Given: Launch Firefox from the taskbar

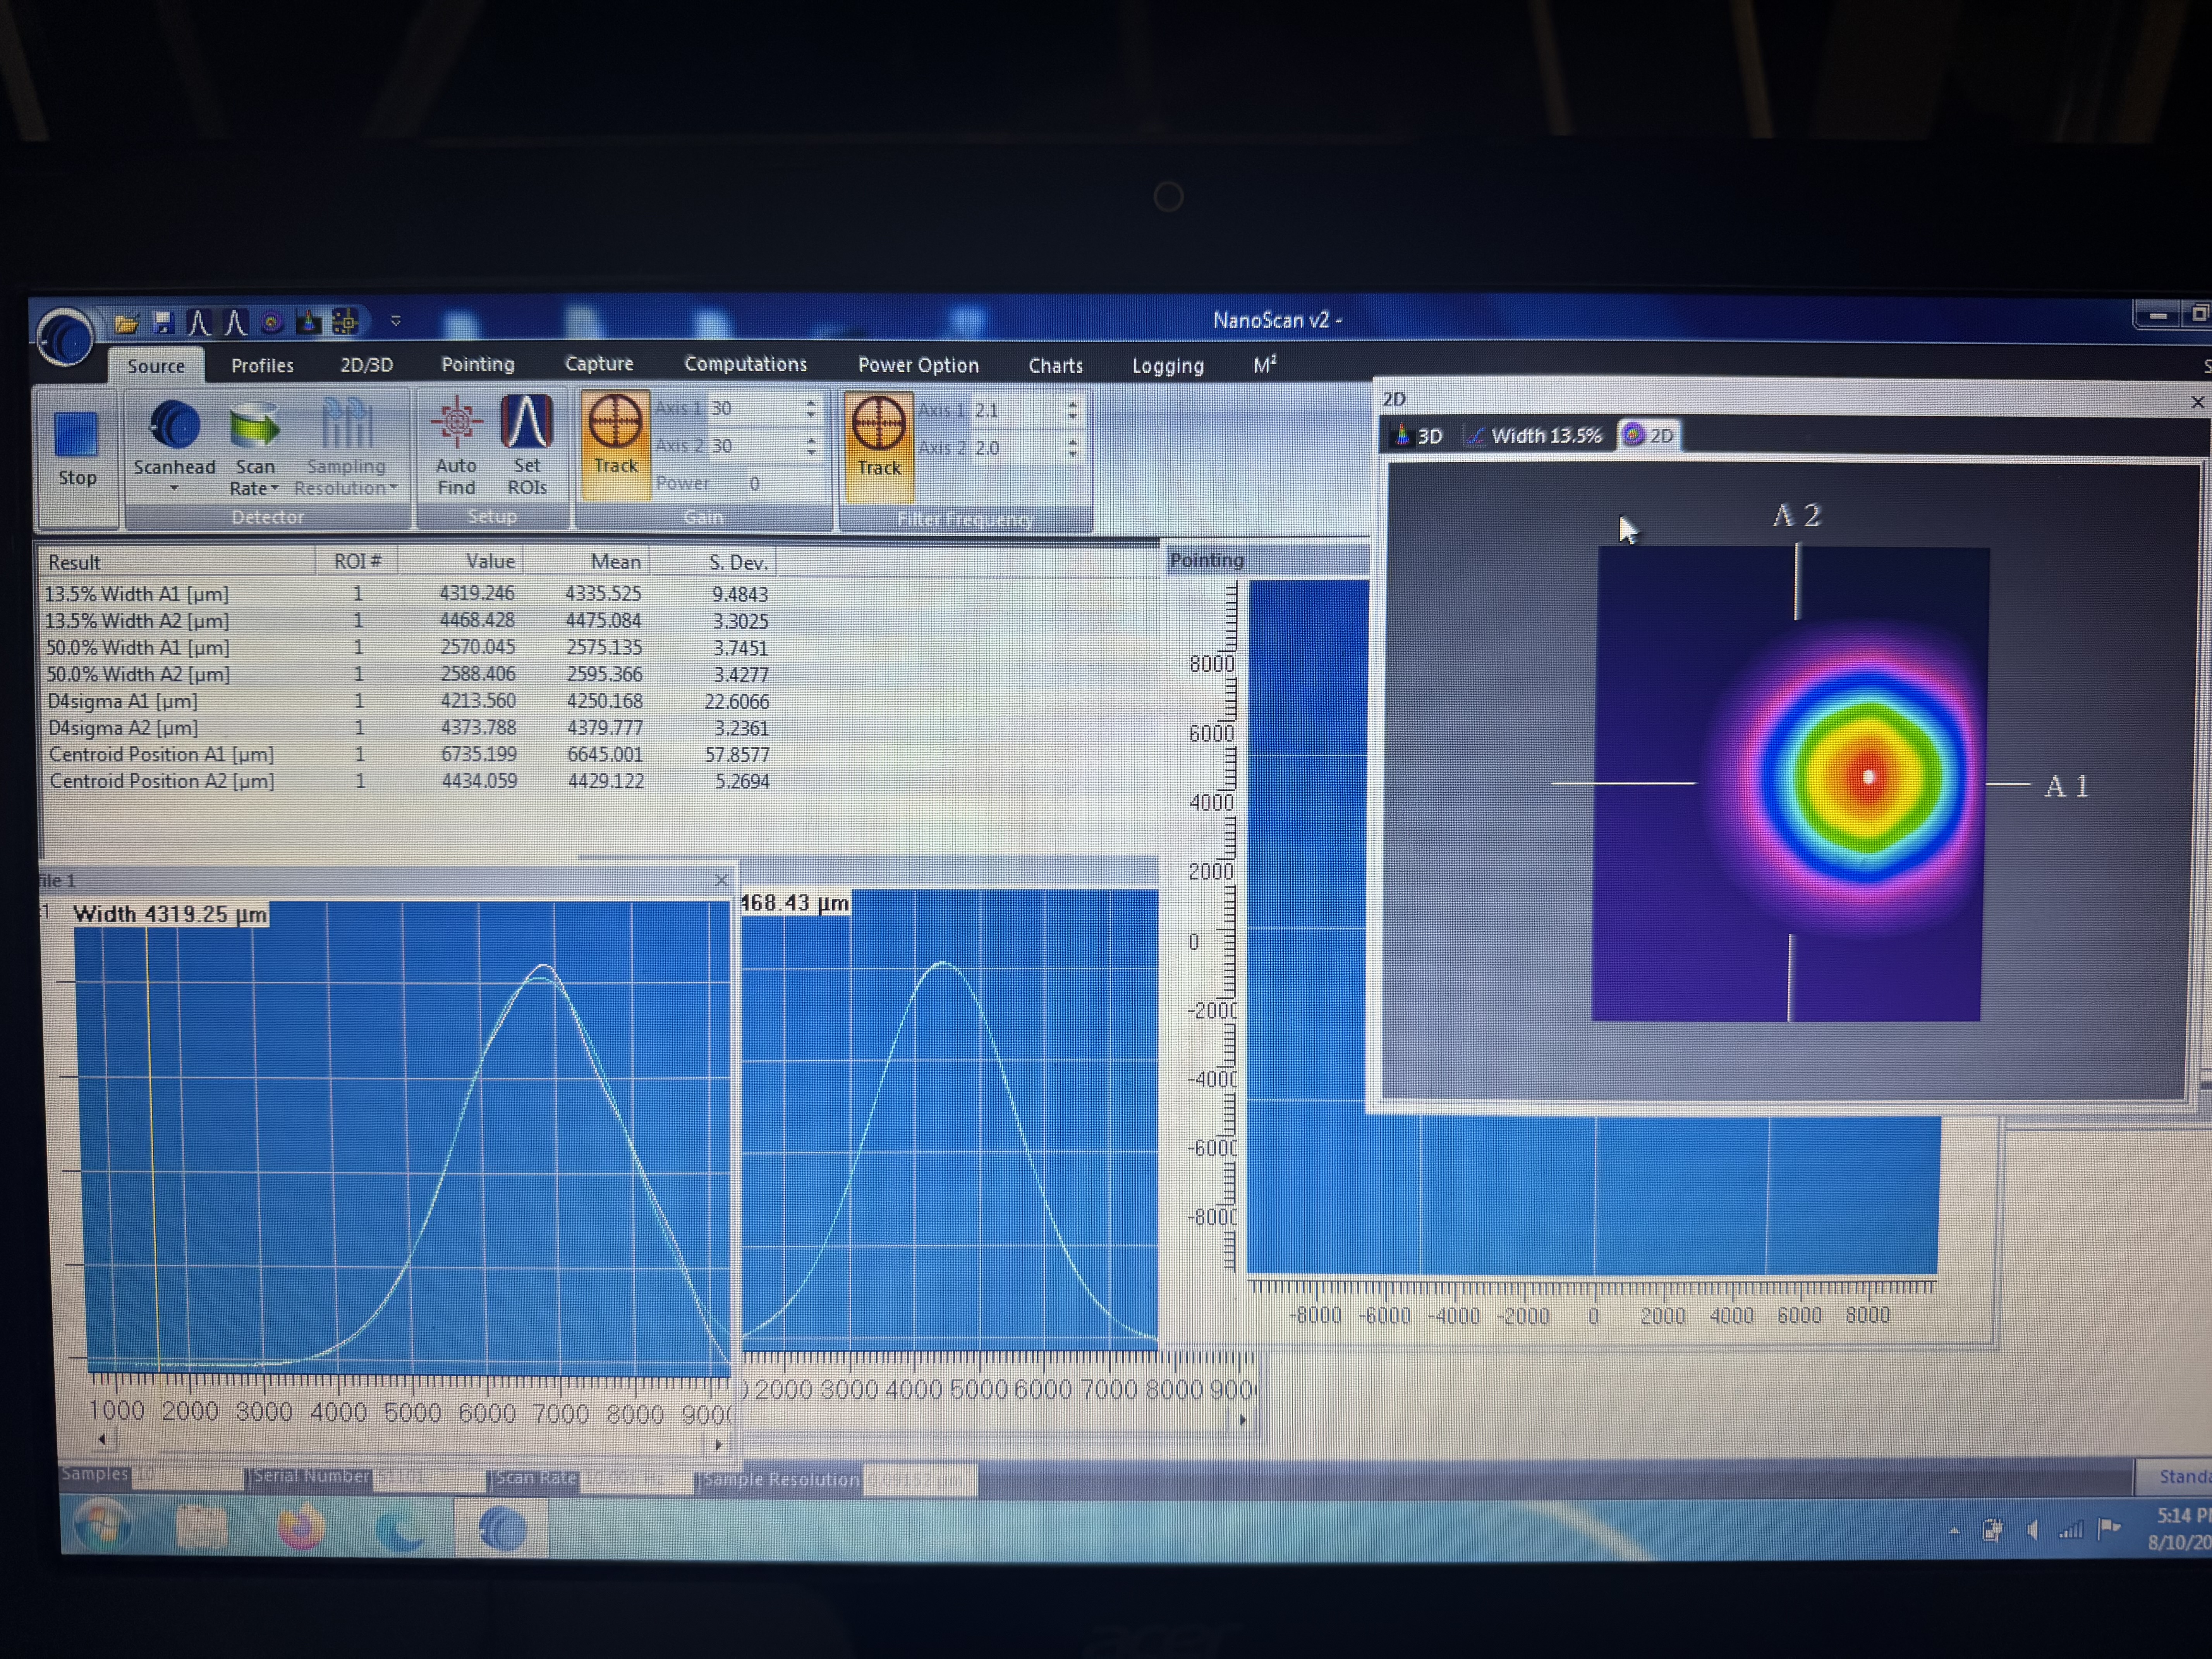Looking at the screenshot, I should tap(301, 1529).
